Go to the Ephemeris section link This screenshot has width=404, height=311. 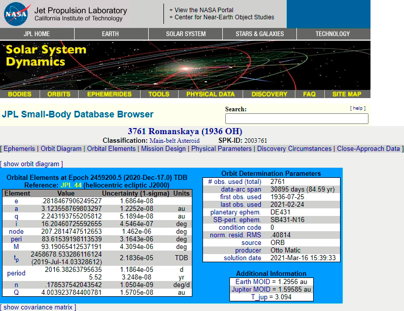pos(19,149)
